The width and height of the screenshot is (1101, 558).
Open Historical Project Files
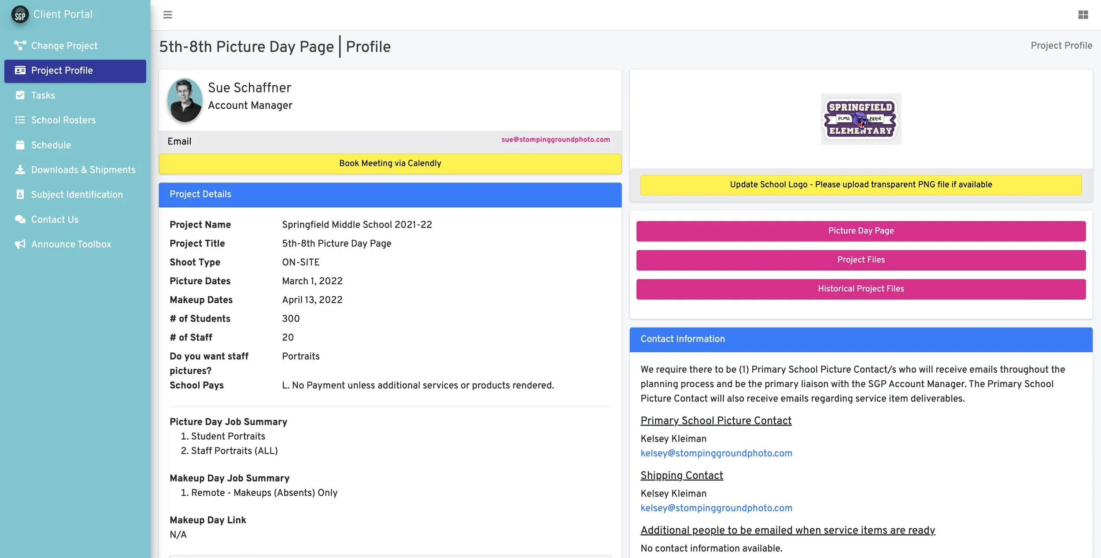pos(861,289)
